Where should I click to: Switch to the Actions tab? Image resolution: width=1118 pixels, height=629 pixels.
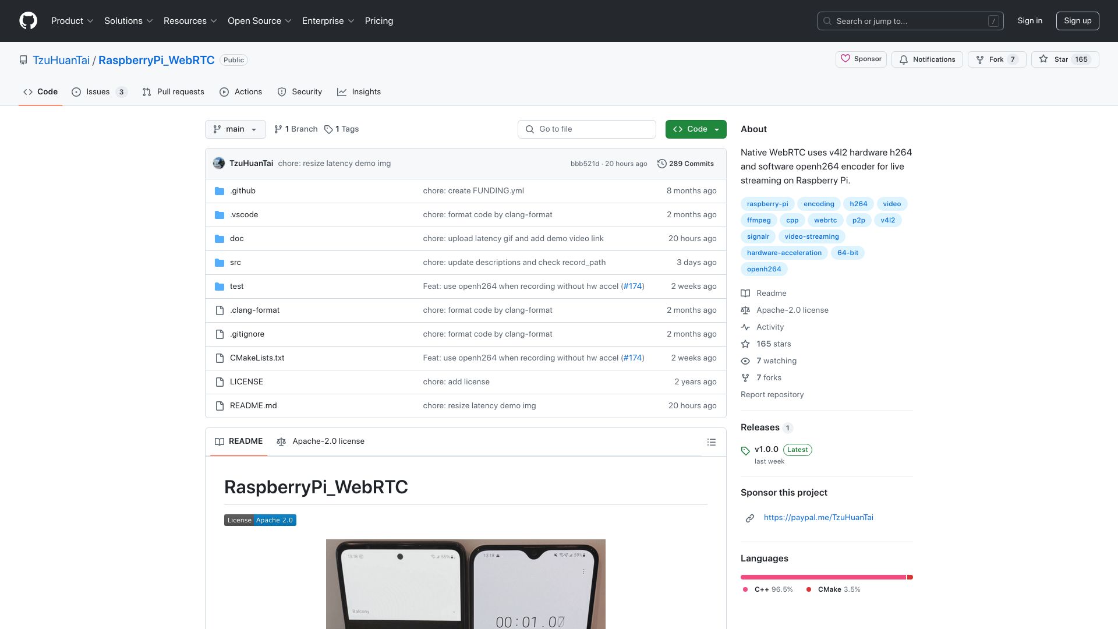(241, 92)
